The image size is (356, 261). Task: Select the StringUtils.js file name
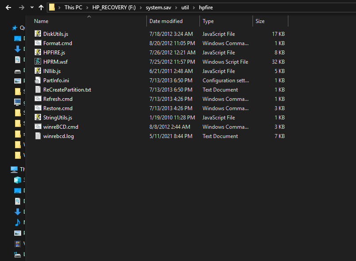tap(57, 118)
